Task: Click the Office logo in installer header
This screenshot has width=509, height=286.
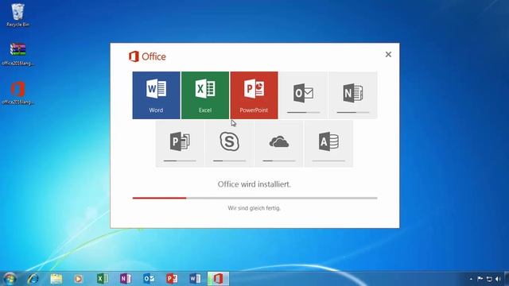Action: 147,56
